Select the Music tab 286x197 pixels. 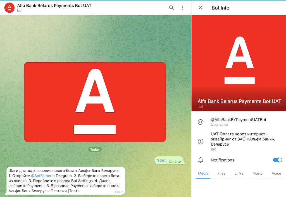coord(257,173)
